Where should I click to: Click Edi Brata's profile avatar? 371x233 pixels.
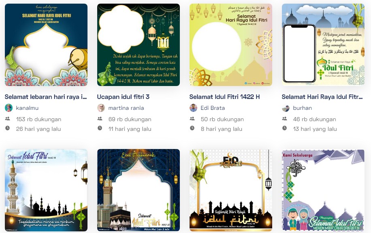click(x=193, y=108)
